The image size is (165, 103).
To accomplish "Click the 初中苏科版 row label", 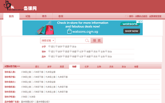I will [x=10, y=92].
